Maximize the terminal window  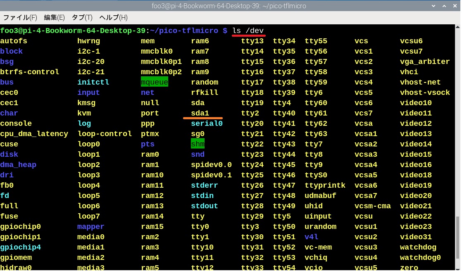[443, 6]
